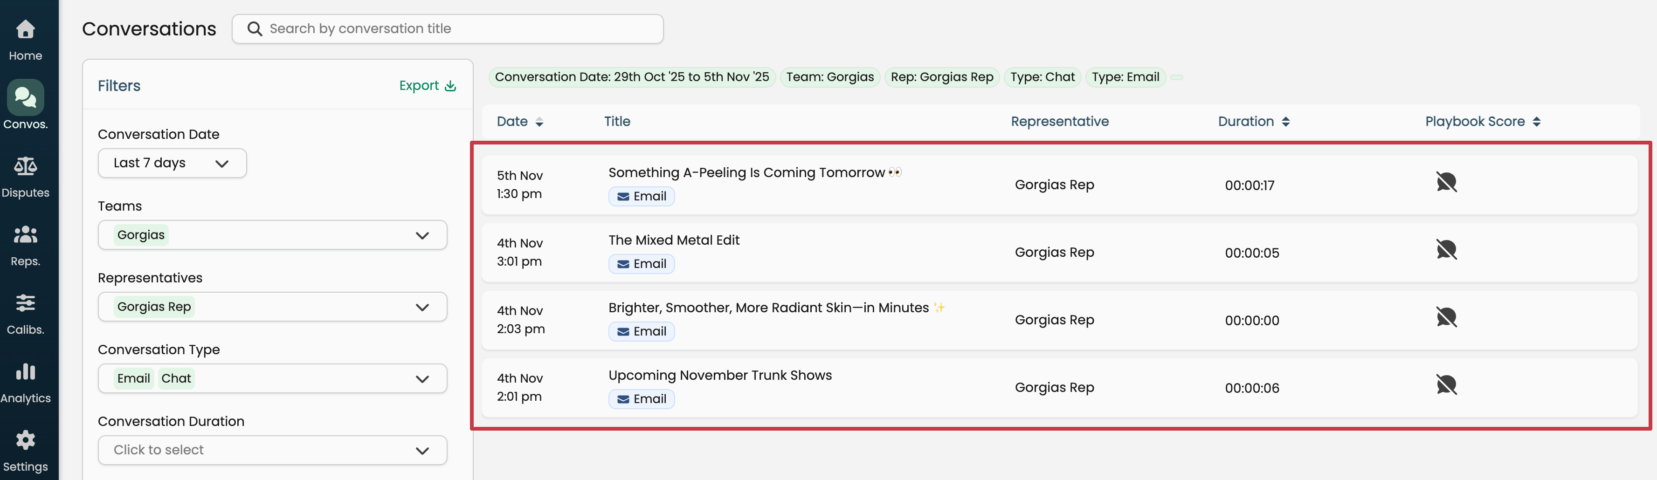Screen dimensions: 1657x480
Task: Expand the Last 7 days dropdown
Action: point(172,163)
